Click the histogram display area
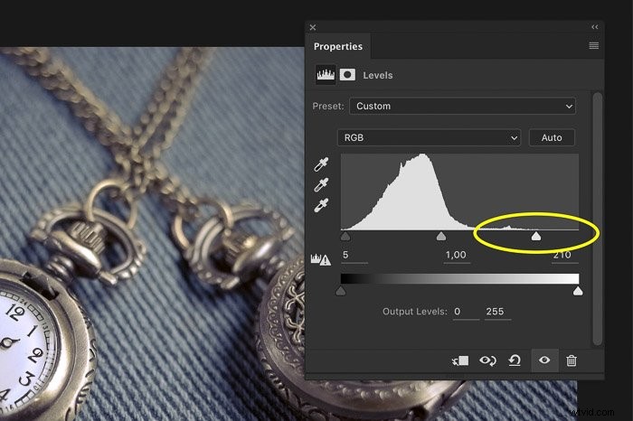633x421 pixels. pos(459,192)
